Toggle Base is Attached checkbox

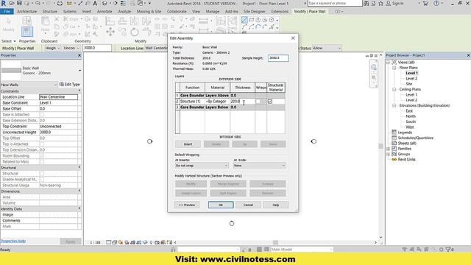42,115
